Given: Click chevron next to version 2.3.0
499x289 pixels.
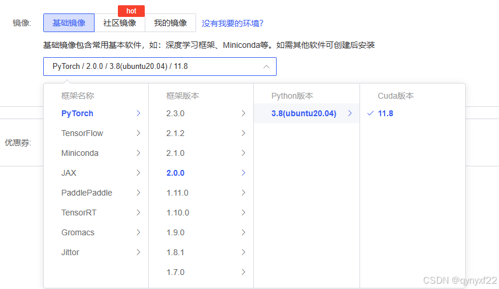Looking at the screenshot, I should (x=243, y=113).
